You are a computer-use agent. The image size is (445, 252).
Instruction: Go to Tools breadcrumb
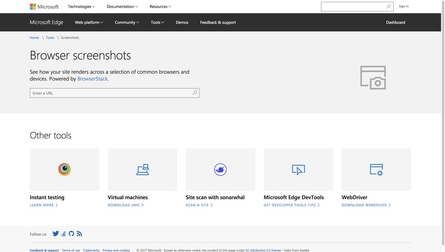point(50,38)
